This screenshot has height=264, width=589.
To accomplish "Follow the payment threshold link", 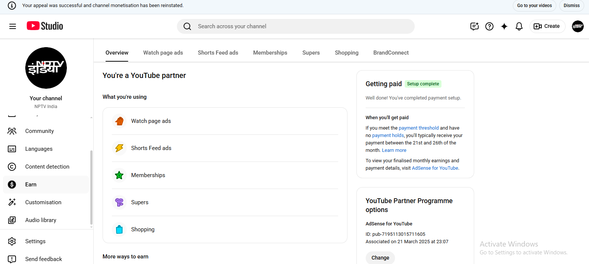I will coord(418,128).
